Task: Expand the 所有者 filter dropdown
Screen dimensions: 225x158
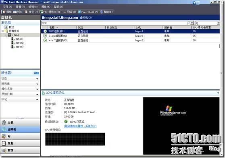Action: click(x=37, y=84)
